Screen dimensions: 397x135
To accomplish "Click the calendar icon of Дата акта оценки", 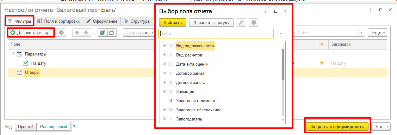I will point(171,64).
